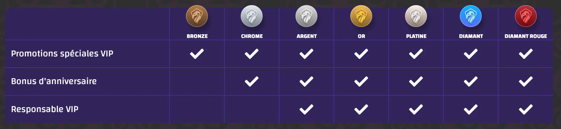Click Diamant checkmark in Responsable VIP row
The width and height of the screenshot is (561, 129).
(x=471, y=109)
